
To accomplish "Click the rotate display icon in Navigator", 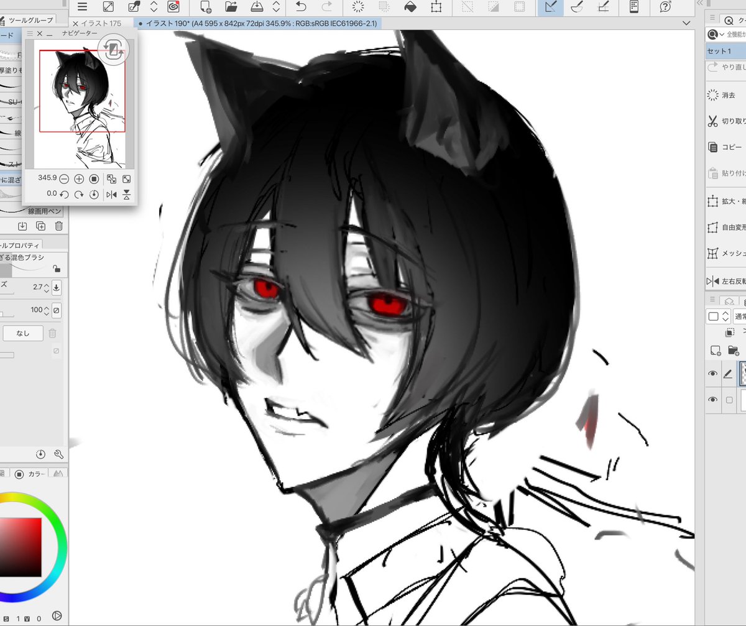I will click(x=113, y=50).
